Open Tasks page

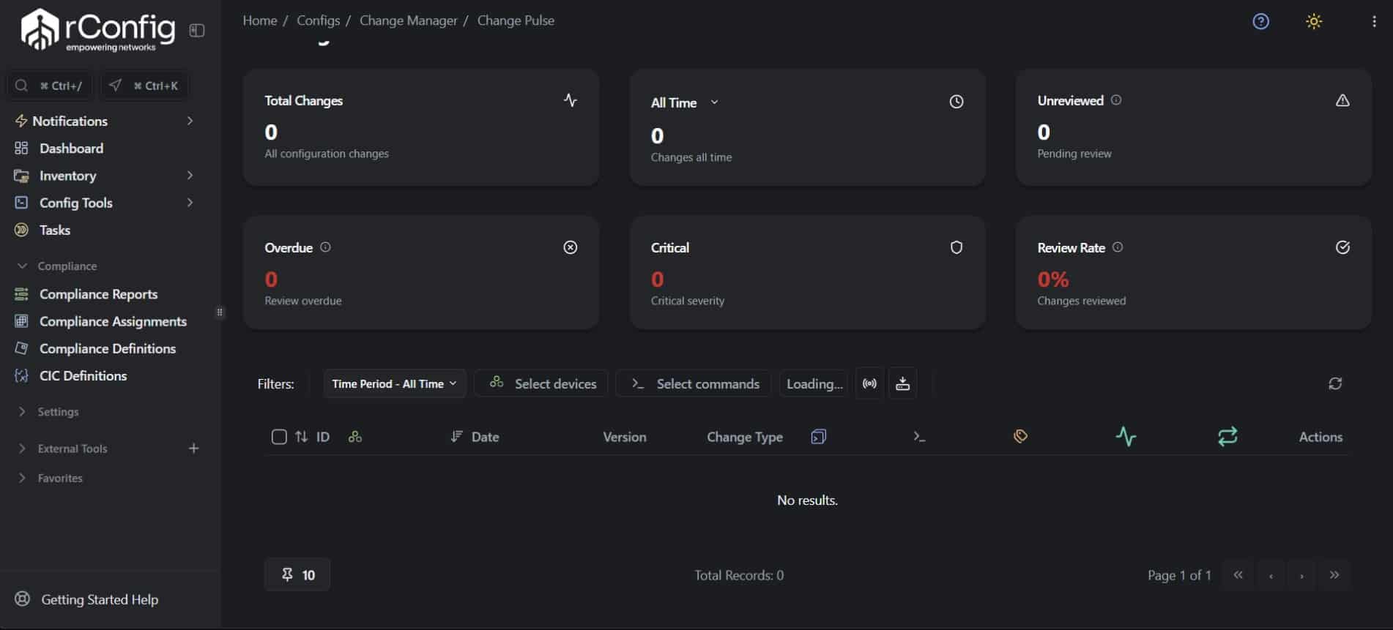(55, 230)
